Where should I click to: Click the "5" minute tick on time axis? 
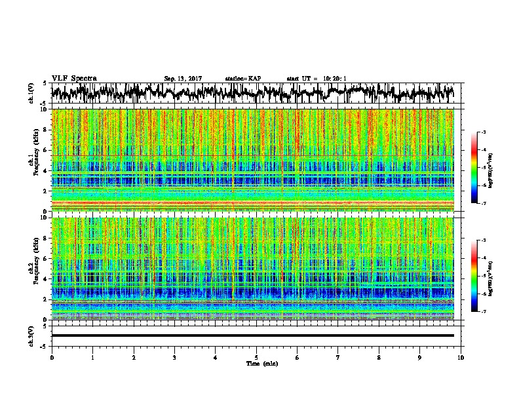tap(256, 358)
